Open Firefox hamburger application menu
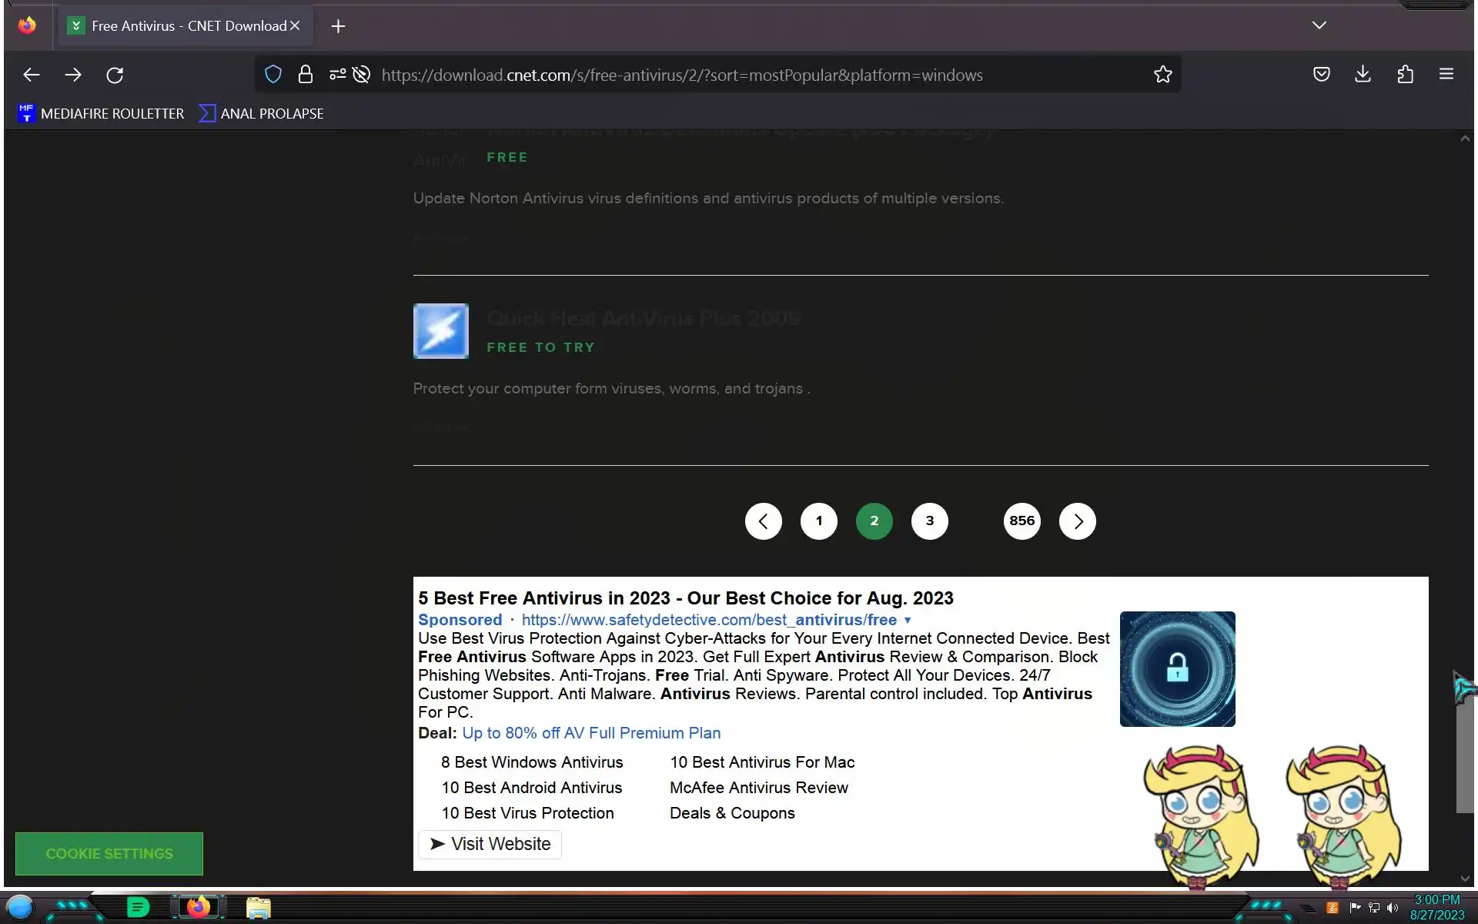The height and width of the screenshot is (924, 1478). 1446,75
